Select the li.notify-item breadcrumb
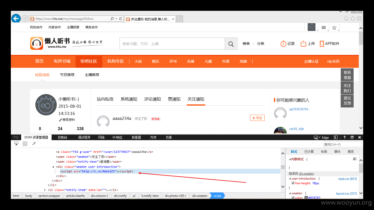Screen dimensions: 374x210 (150, 196)
